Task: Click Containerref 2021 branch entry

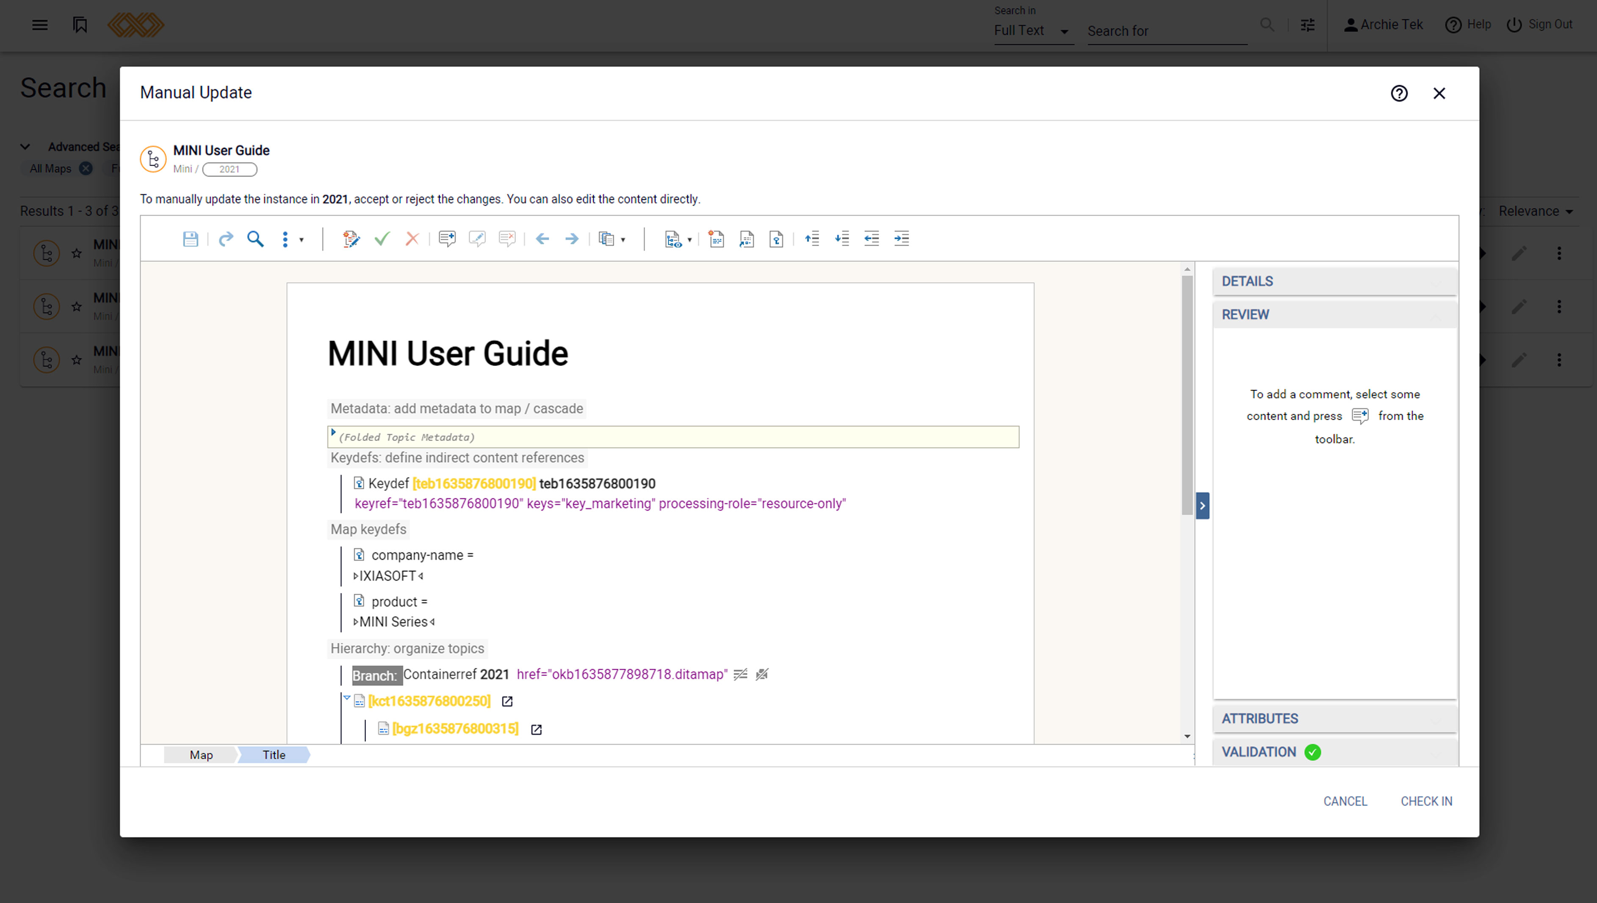Action: tap(456, 675)
